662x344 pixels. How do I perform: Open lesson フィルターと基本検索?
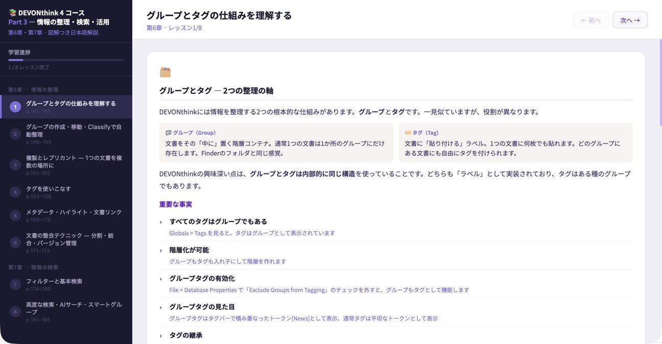coord(54,281)
